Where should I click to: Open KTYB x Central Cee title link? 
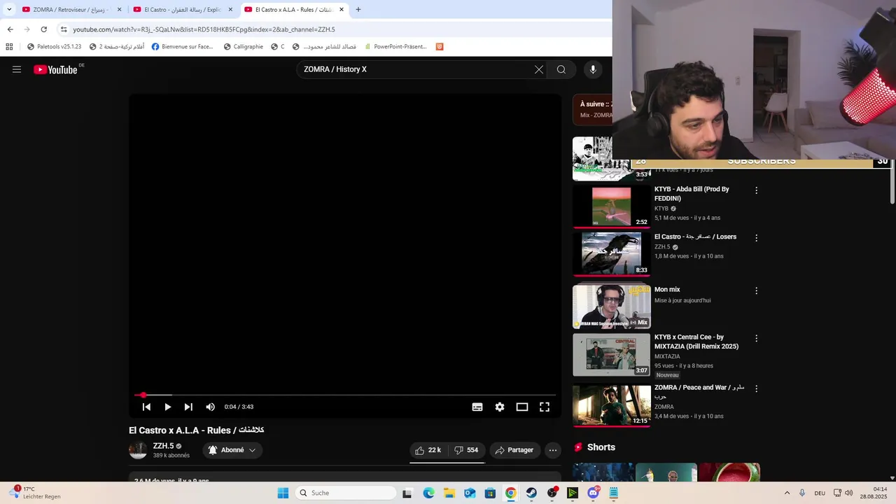click(x=696, y=342)
